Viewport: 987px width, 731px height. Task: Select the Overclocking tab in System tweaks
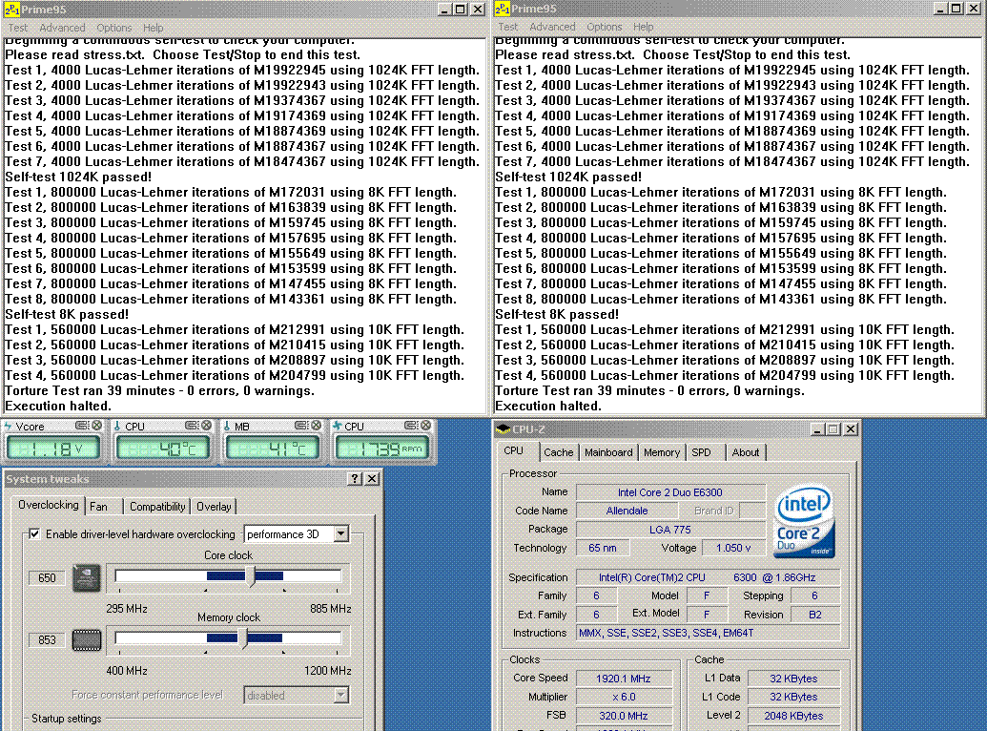point(49,506)
